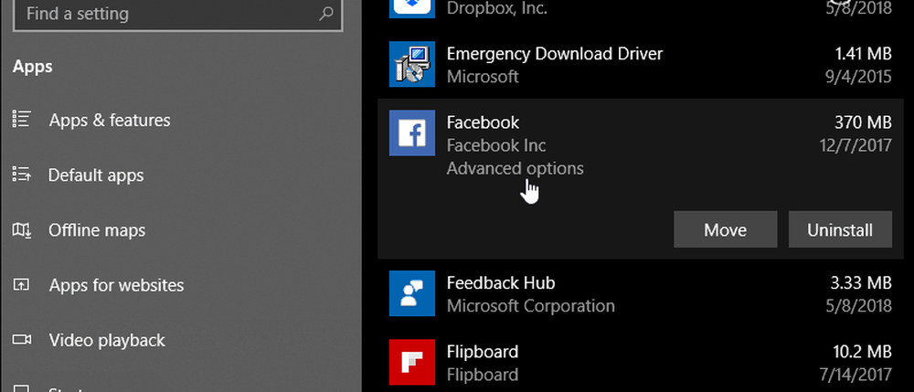
Task: Open Apps for websites settings
Action: [116, 285]
